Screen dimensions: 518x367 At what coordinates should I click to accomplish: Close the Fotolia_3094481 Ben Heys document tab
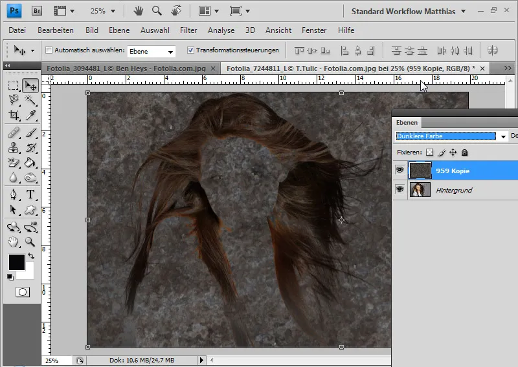click(213, 68)
